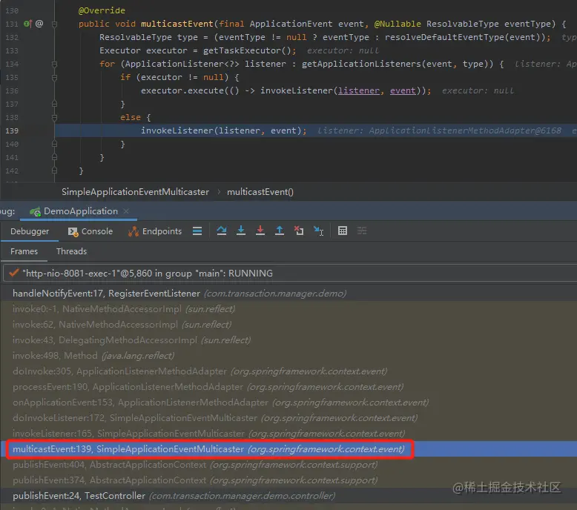
Task: Click line number 136 in the gutter
Action: tap(12, 91)
